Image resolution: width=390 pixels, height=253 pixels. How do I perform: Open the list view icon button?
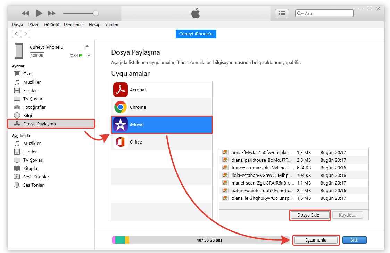282,13
